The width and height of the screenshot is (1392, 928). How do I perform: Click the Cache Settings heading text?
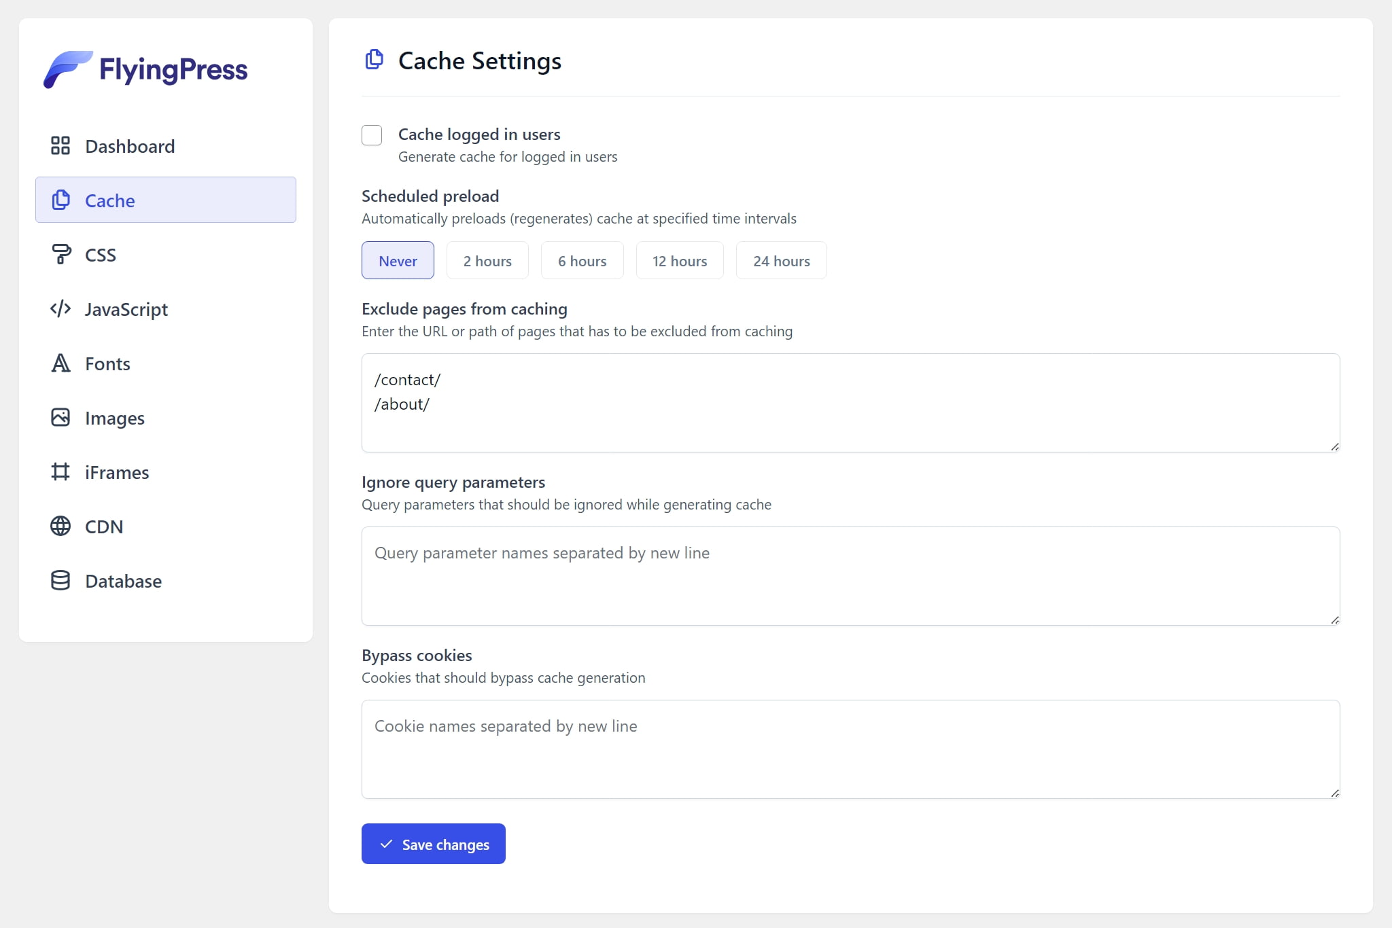pos(480,61)
